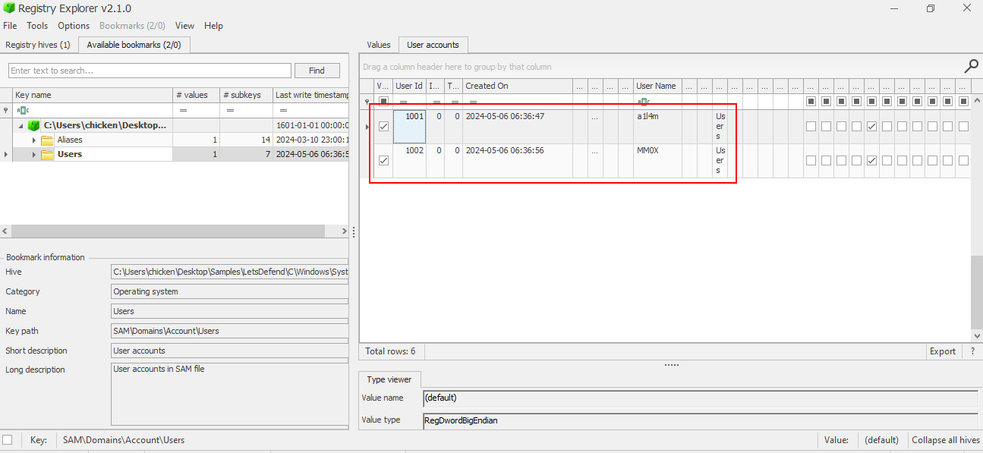Expand the Users tree node
Image resolution: width=983 pixels, height=453 pixels.
33,155
